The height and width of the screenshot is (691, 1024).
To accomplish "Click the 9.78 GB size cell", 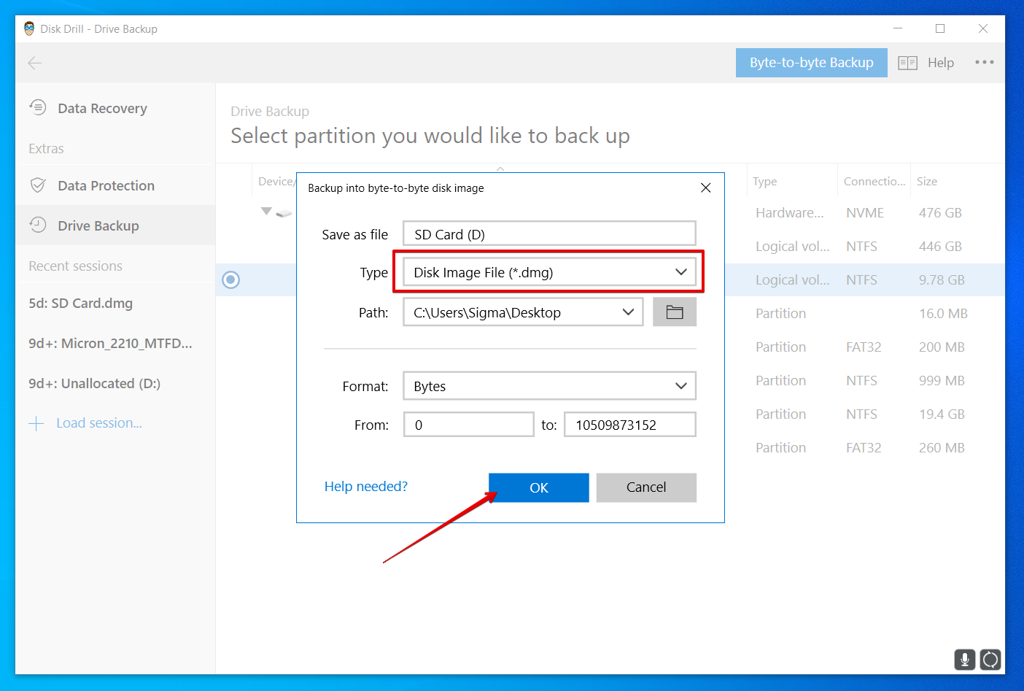I will tap(942, 280).
